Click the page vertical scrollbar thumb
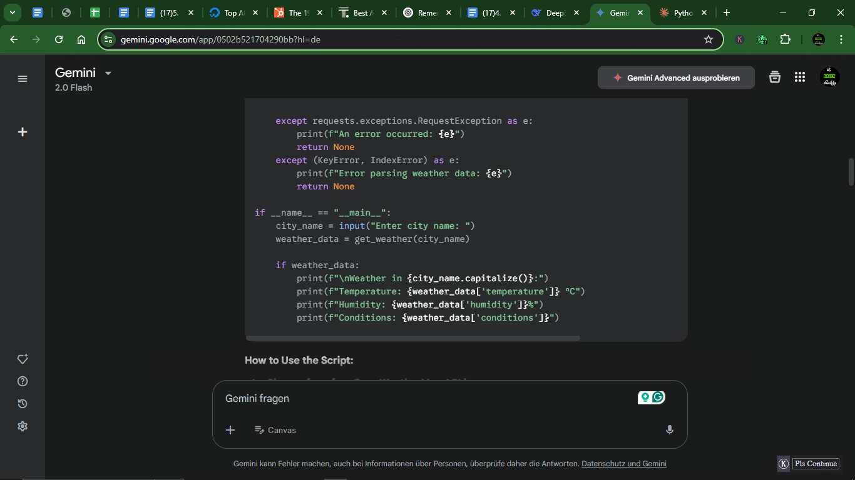The width and height of the screenshot is (855, 480). tap(851, 172)
